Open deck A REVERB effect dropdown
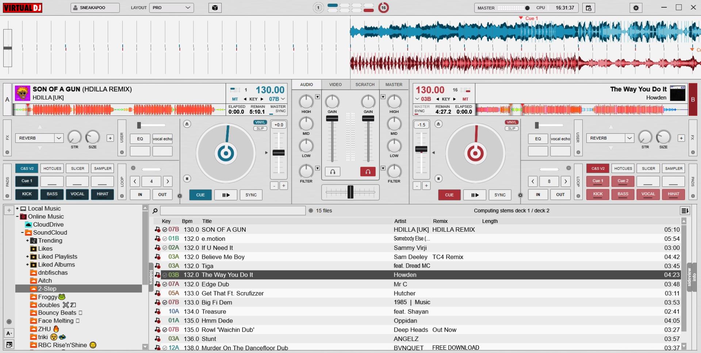Viewport: 701px width, 353px height. 39,138
